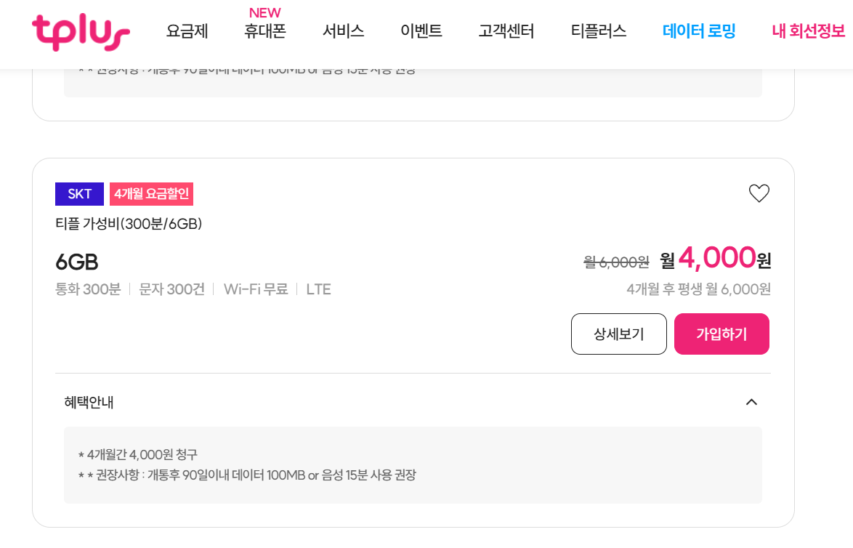The width and height of the screenshot is (853, 548).
Task: Open the 이벤트 menu
Action: [x=421, y=32]
